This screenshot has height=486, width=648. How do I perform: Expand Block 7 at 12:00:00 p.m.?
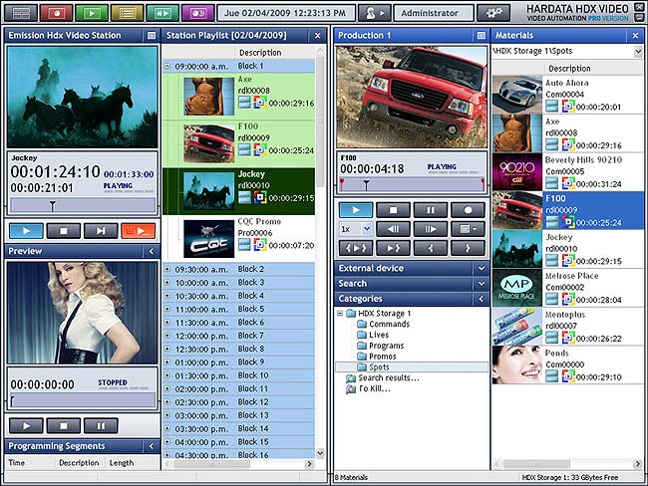[x=167, y=336]
